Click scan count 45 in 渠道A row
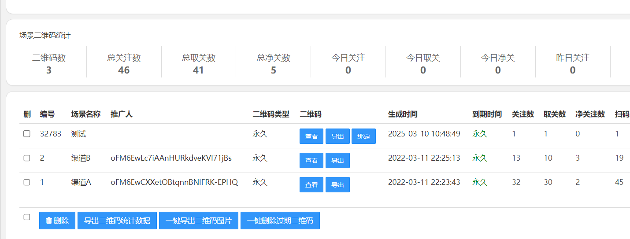The height and width of the screenshot is (239, 630). point(619,182)
